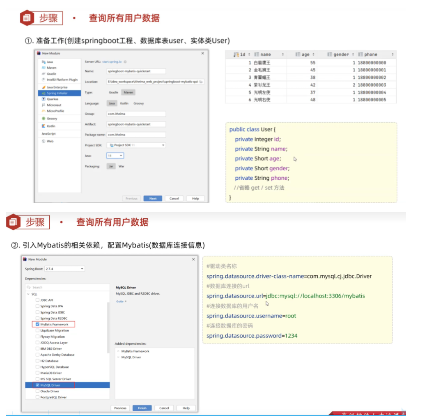Check MariaDB Driver dependency
The width and height of the screenshot is (427, 419).
click(x=37, y=373)
